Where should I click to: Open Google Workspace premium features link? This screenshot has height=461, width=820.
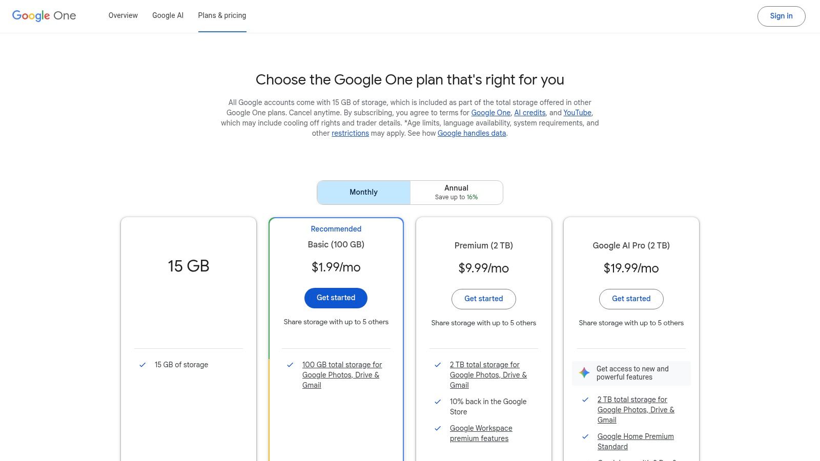[481, 433]
